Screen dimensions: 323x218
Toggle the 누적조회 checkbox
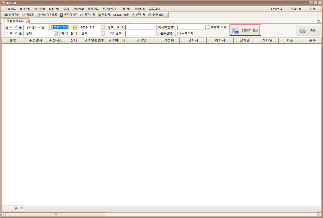click(x=179, y=33)
